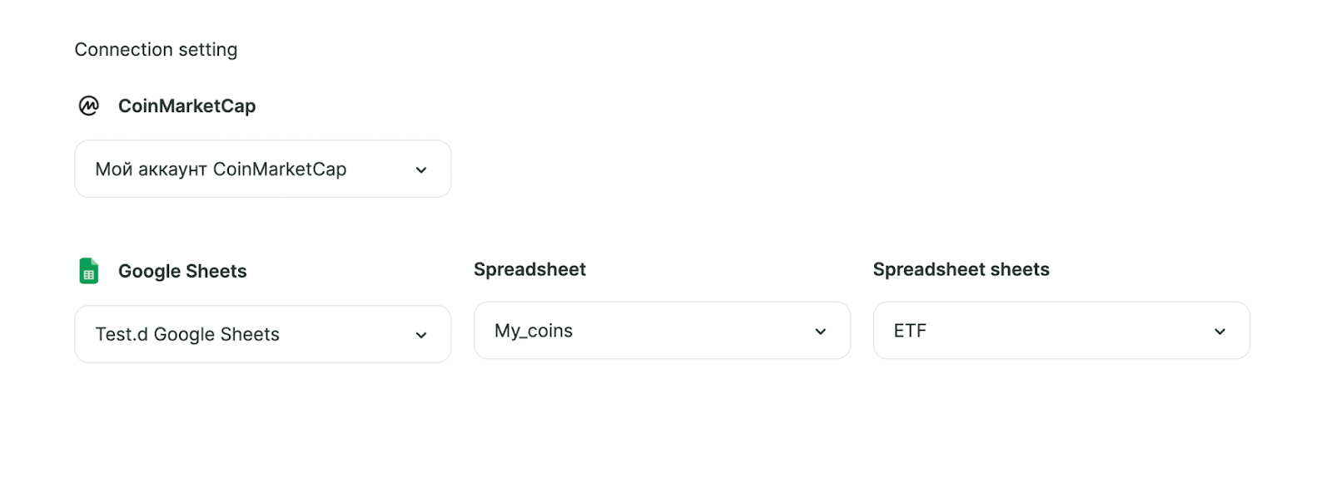Click the Spreadsheet sheets field label

[x=962, y=269]
